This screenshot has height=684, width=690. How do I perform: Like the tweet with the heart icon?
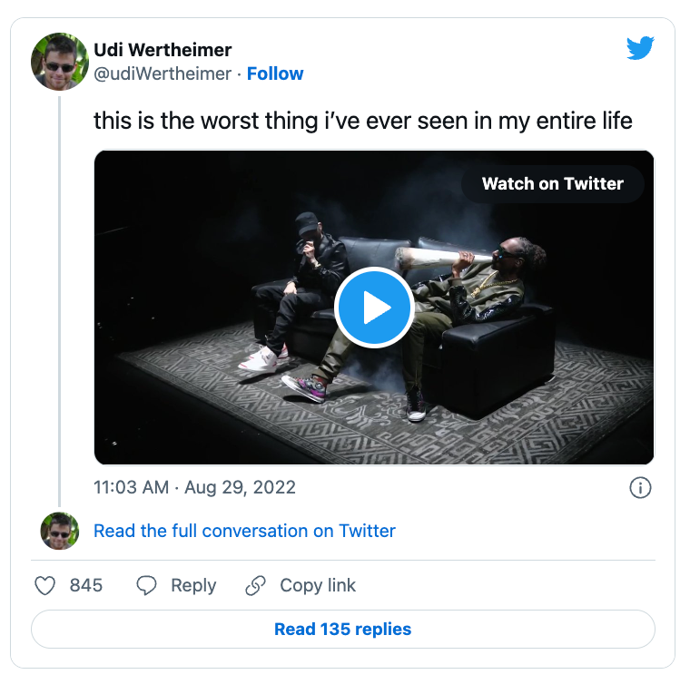pyautogui.click(x=45, y=586)
